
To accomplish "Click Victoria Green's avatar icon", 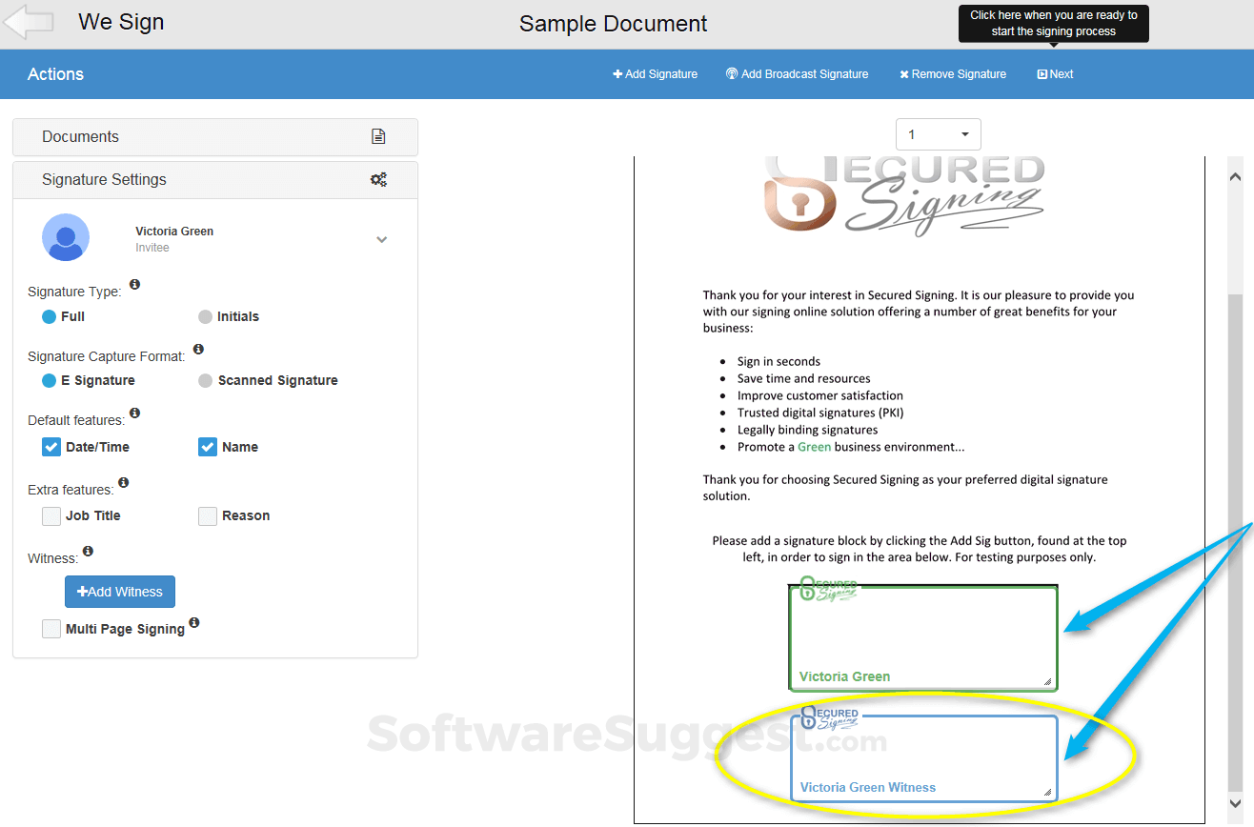I will click(65, 237).
